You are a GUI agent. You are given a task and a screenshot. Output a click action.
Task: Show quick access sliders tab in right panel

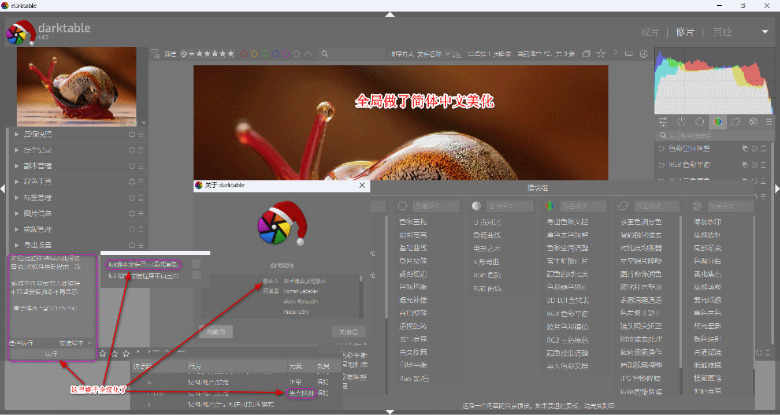(663, 122)
